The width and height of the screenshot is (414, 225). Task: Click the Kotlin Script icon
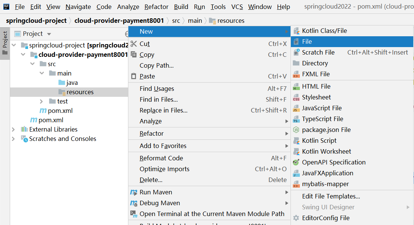coord(296,141)
